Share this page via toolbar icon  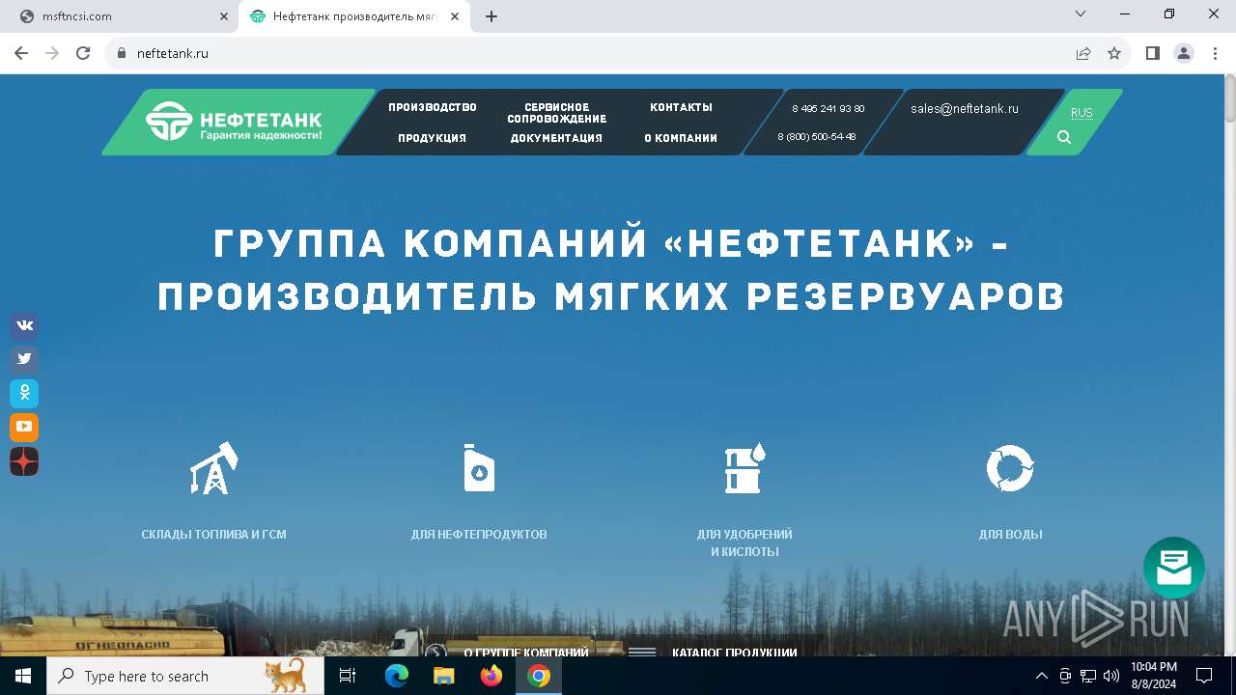pyautogui.click(x=1083, y=54)
